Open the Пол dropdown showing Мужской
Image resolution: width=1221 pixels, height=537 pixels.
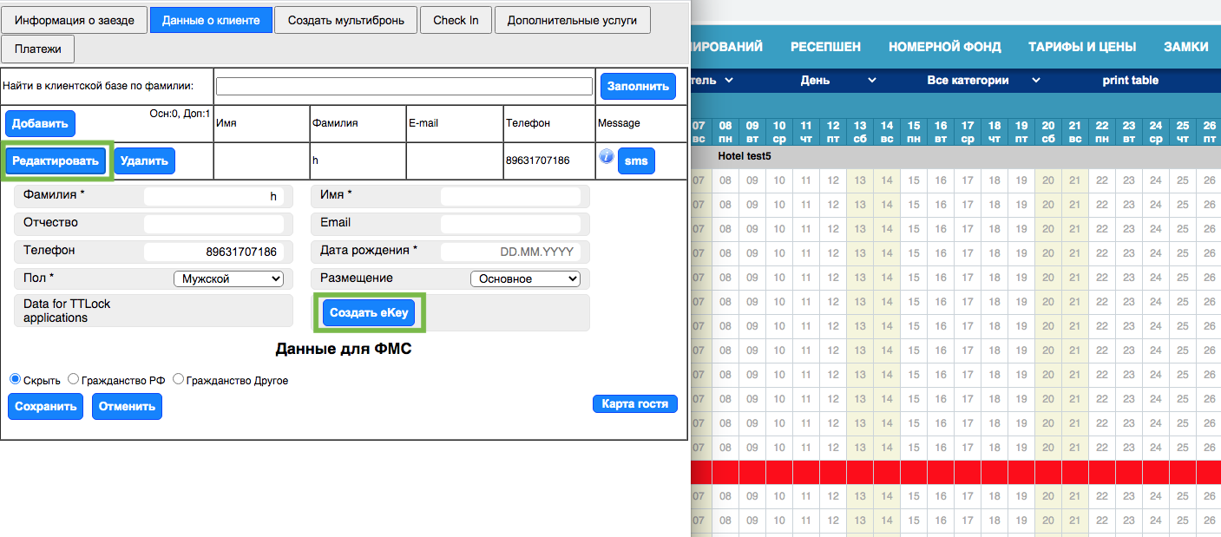pos(228,279)
